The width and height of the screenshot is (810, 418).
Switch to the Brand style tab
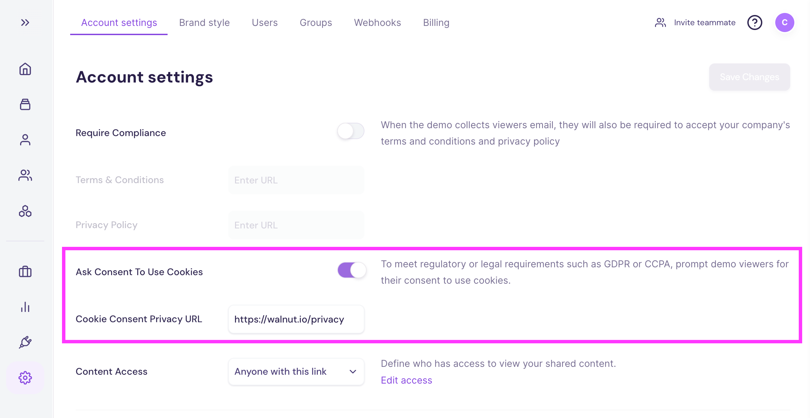(x=204, y=23)
